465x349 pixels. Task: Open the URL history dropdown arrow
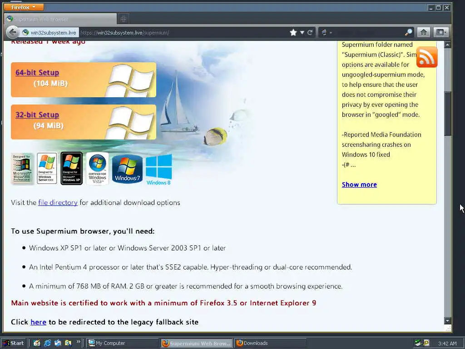pos(302,32)
